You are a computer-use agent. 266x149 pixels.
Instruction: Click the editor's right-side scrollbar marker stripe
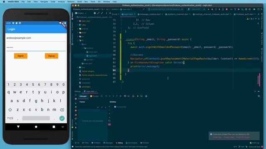click(259, 80)
